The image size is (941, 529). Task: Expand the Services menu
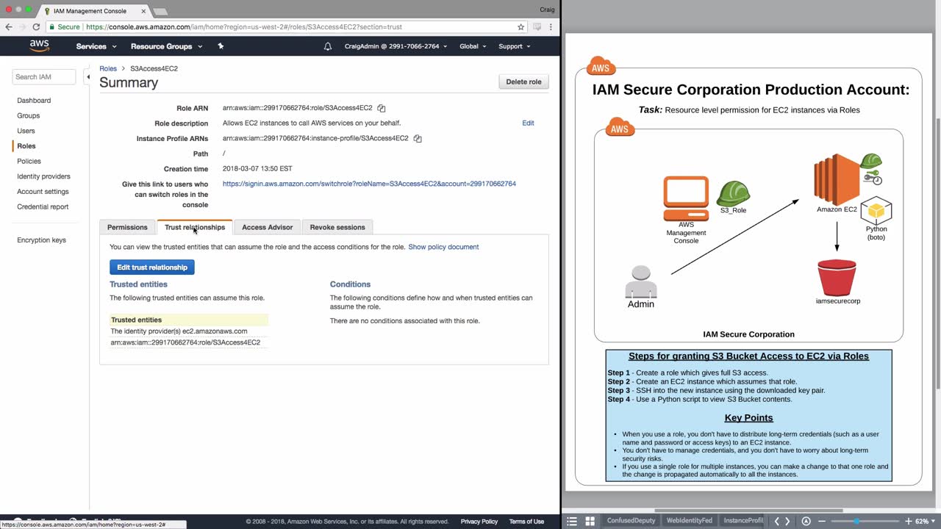[x=96, y=46]
